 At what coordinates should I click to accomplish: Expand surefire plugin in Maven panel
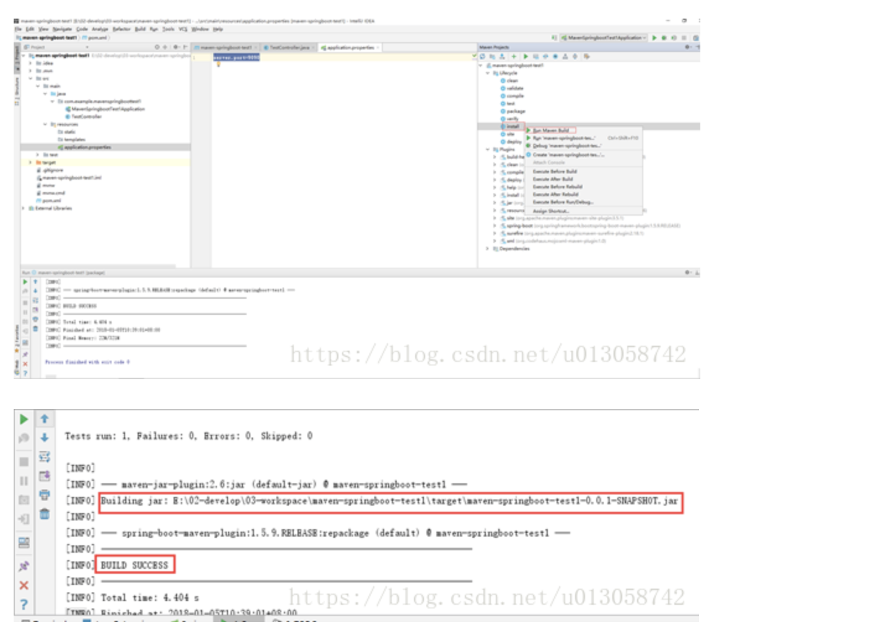pos(495,233)
